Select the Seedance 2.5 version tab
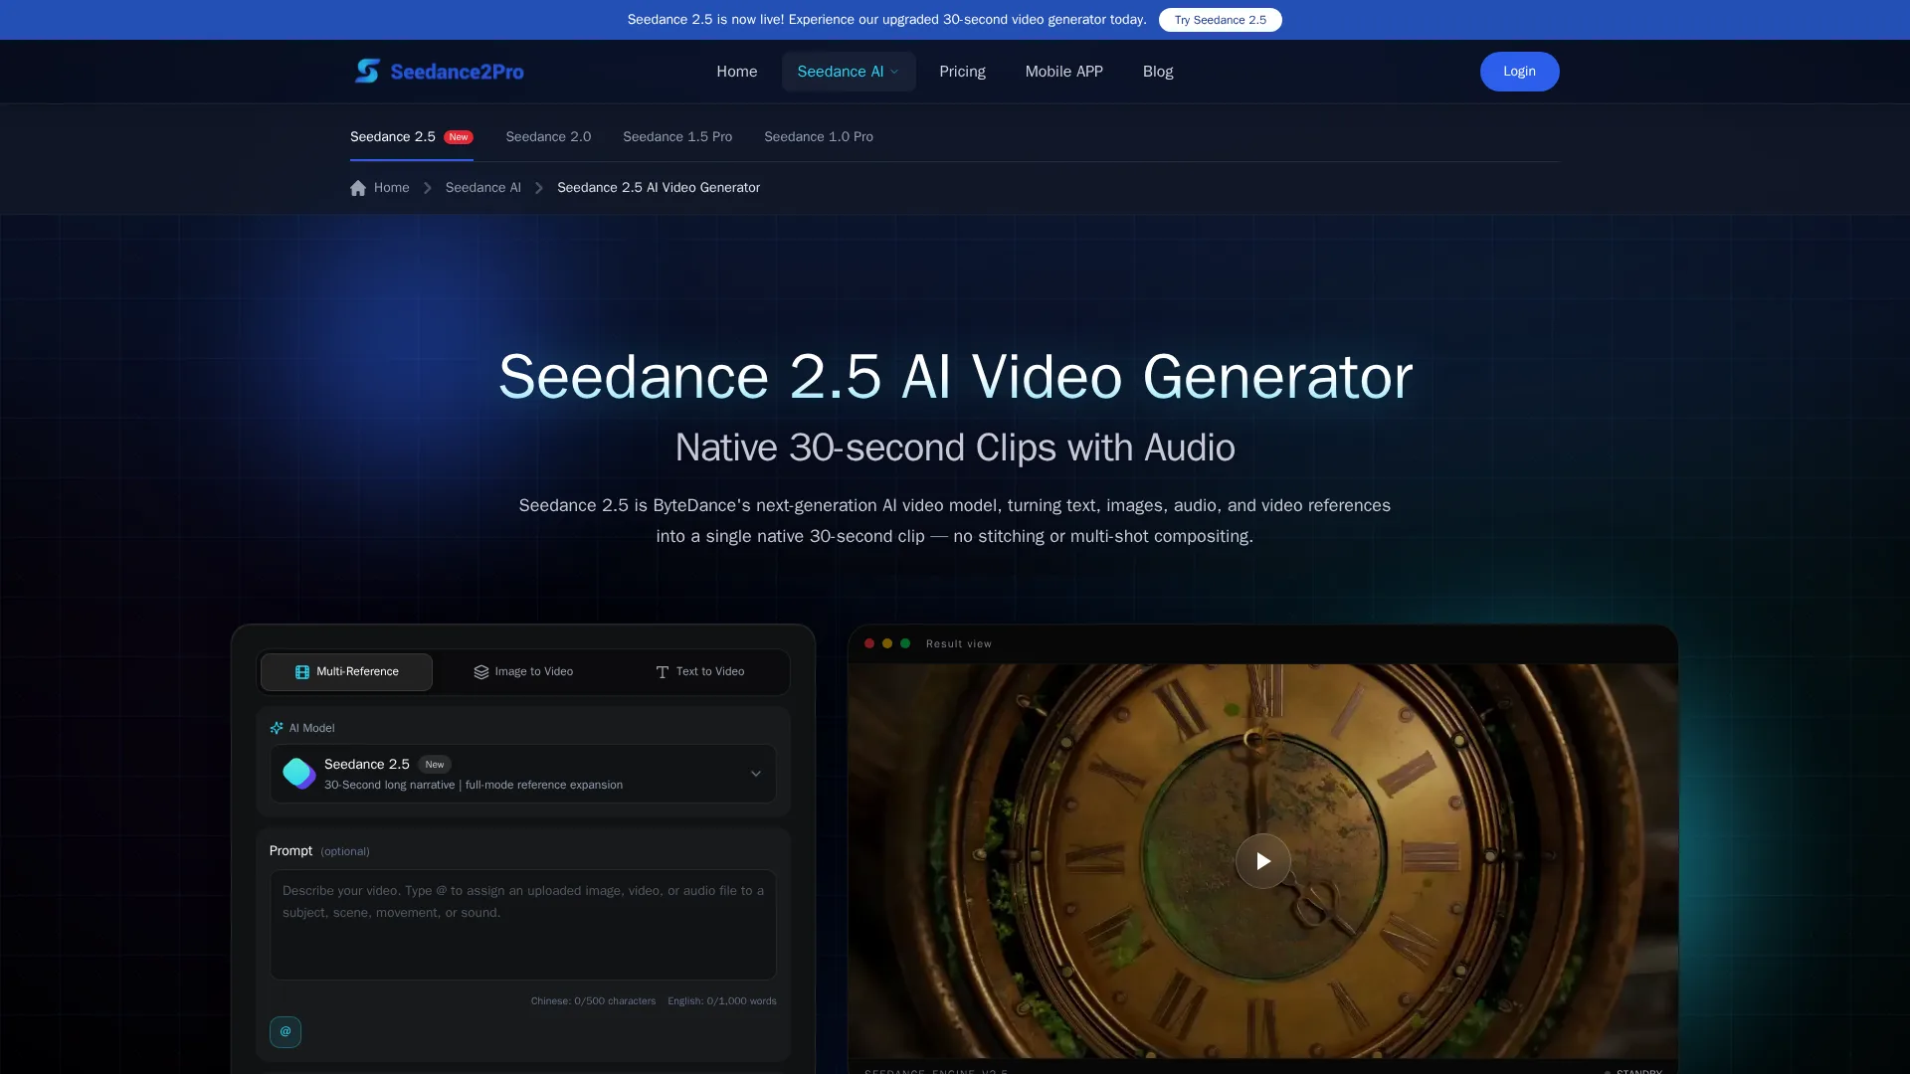This screenshot has height=1074, width=1910. 412,137
